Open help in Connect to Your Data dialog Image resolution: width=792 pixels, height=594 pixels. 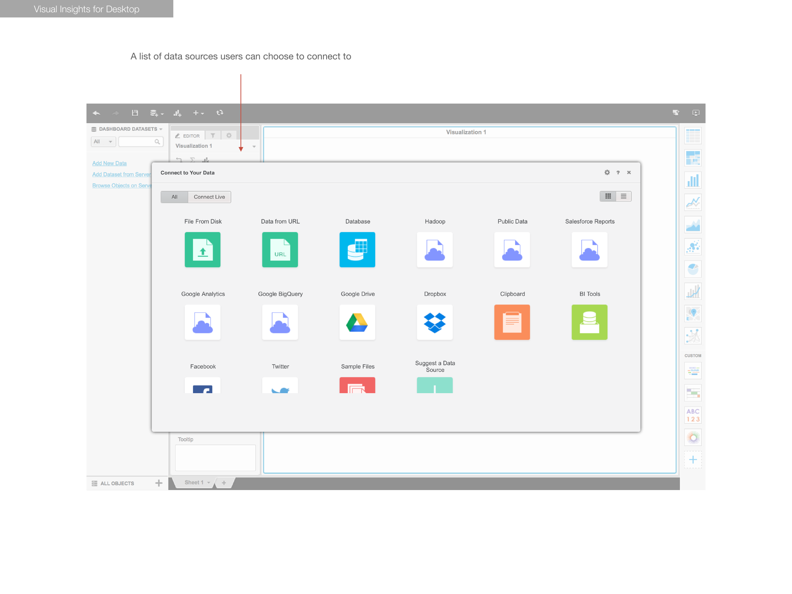[x=618, y=172]
